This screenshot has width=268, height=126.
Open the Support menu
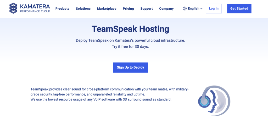click(146, 9)
